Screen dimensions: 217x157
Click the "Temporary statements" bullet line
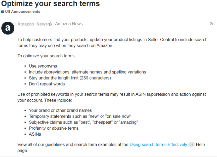[x=80, y=116]
